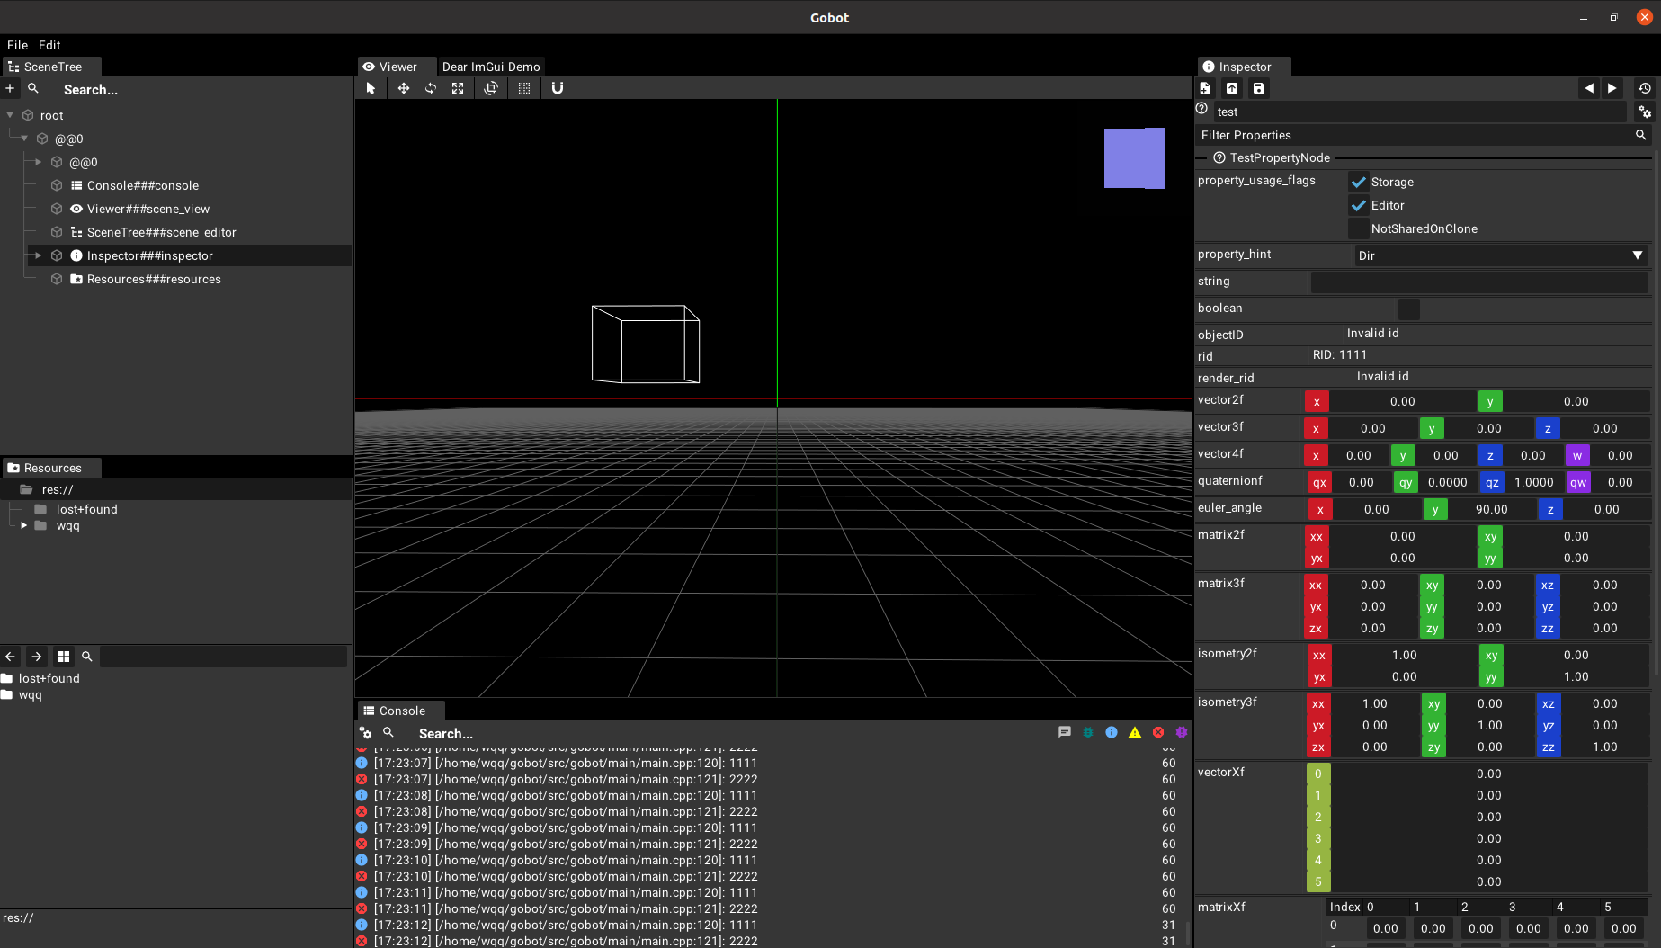Image resolution: width=1661 pixels, height=948 pixels.
Task: Toggle red error filter in Console
Action: tap(1158, 732)
